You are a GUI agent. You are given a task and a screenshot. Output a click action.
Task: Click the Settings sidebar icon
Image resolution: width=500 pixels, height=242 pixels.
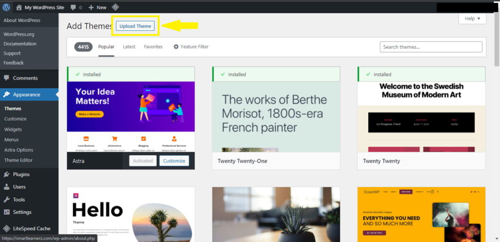coord(6,212)
